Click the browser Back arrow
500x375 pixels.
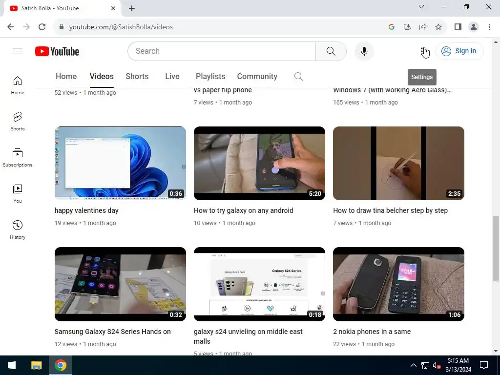tap(11, 27)
